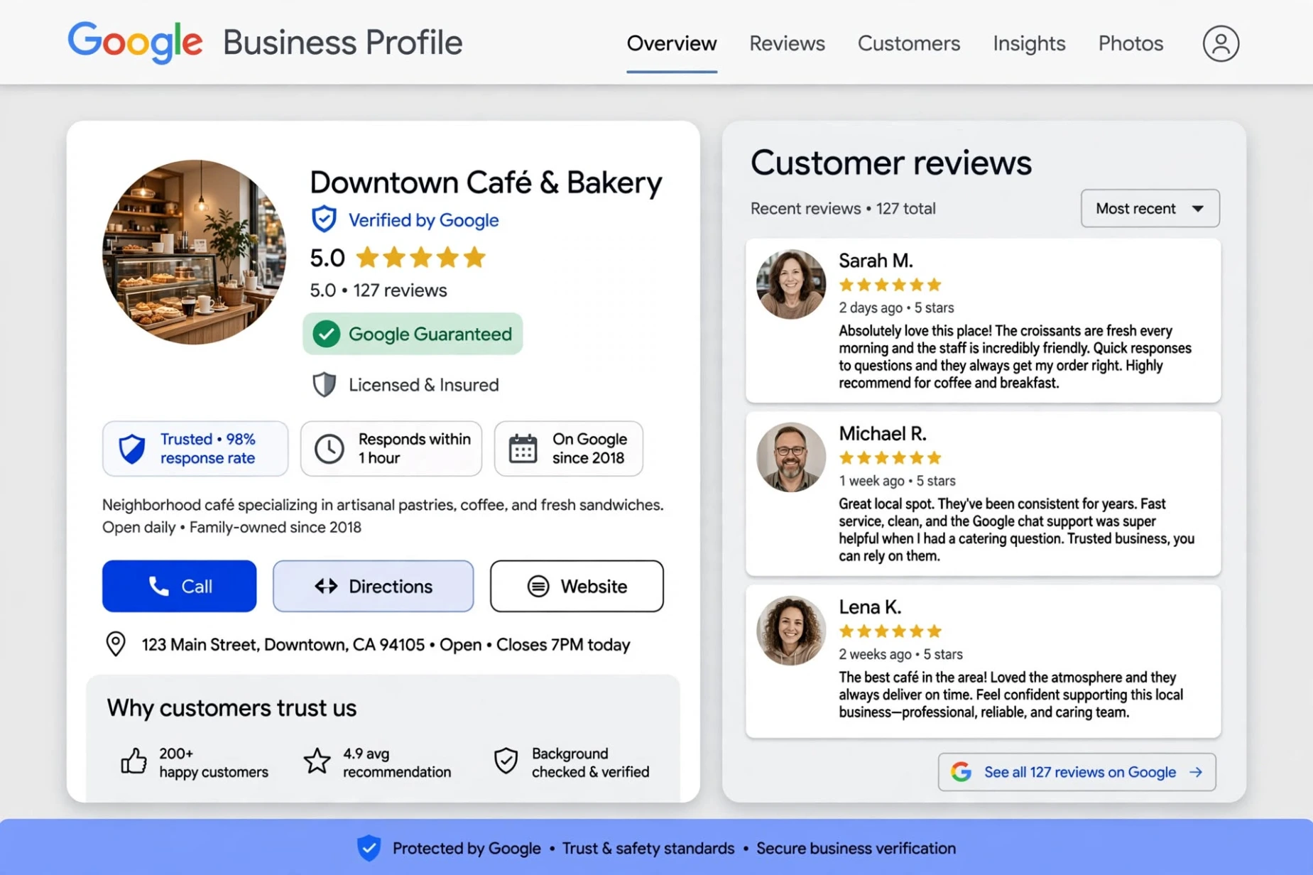Screen dimensions: 1313x875
Task: Click the Secure business verification footer text
Action: [856, 849]
